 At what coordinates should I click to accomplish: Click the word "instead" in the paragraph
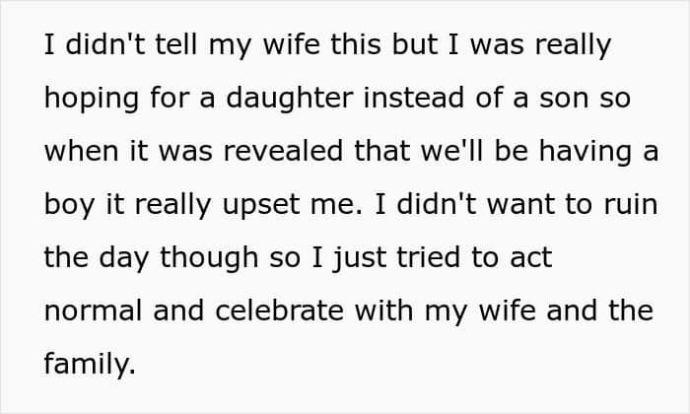[x=414, y=98]
